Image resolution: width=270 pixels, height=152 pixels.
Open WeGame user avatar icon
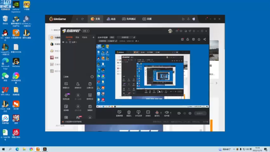pos(194,19)
